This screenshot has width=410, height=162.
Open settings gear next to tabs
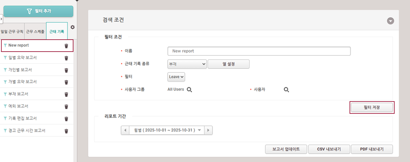pyautogui.click(x=72, y=27)
